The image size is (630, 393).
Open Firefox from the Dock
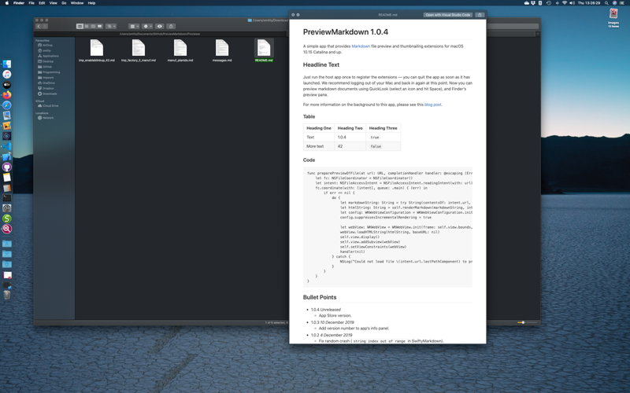point(7,95)
